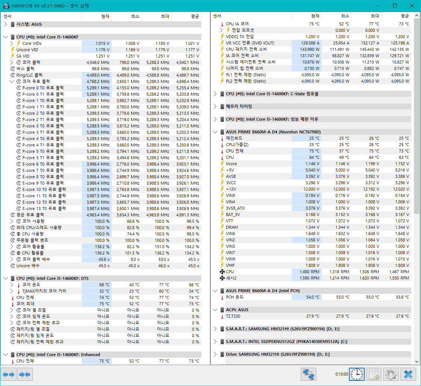Expand the C-State 점유율 section
Screen dimensions: 421x386
coord(215,94)
